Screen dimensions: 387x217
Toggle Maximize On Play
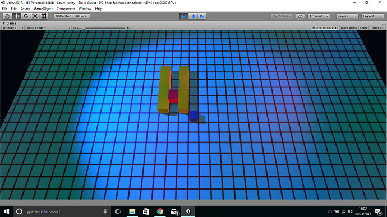pyautogui.click(x=325, y=28)
